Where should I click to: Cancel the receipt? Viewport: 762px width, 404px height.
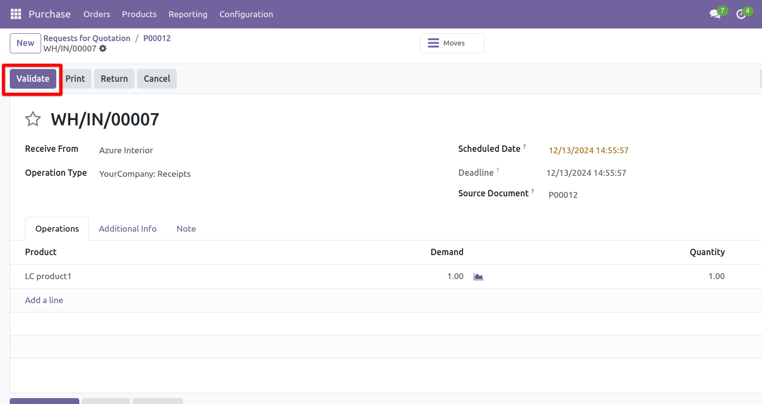pos(157,79)
